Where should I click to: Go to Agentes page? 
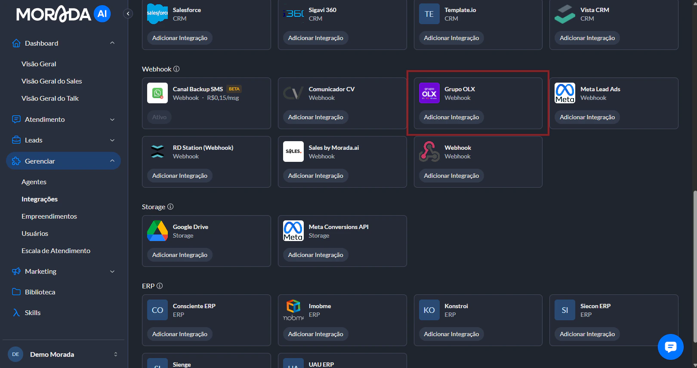pyautogui.click(x=34, y=182)
